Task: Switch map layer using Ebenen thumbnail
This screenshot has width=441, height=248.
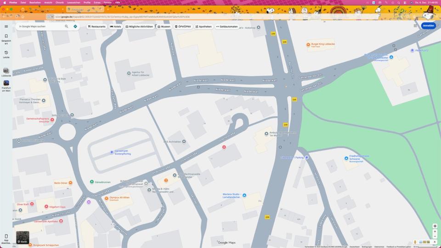Action: pyautogui.click(x=23, y=237)
